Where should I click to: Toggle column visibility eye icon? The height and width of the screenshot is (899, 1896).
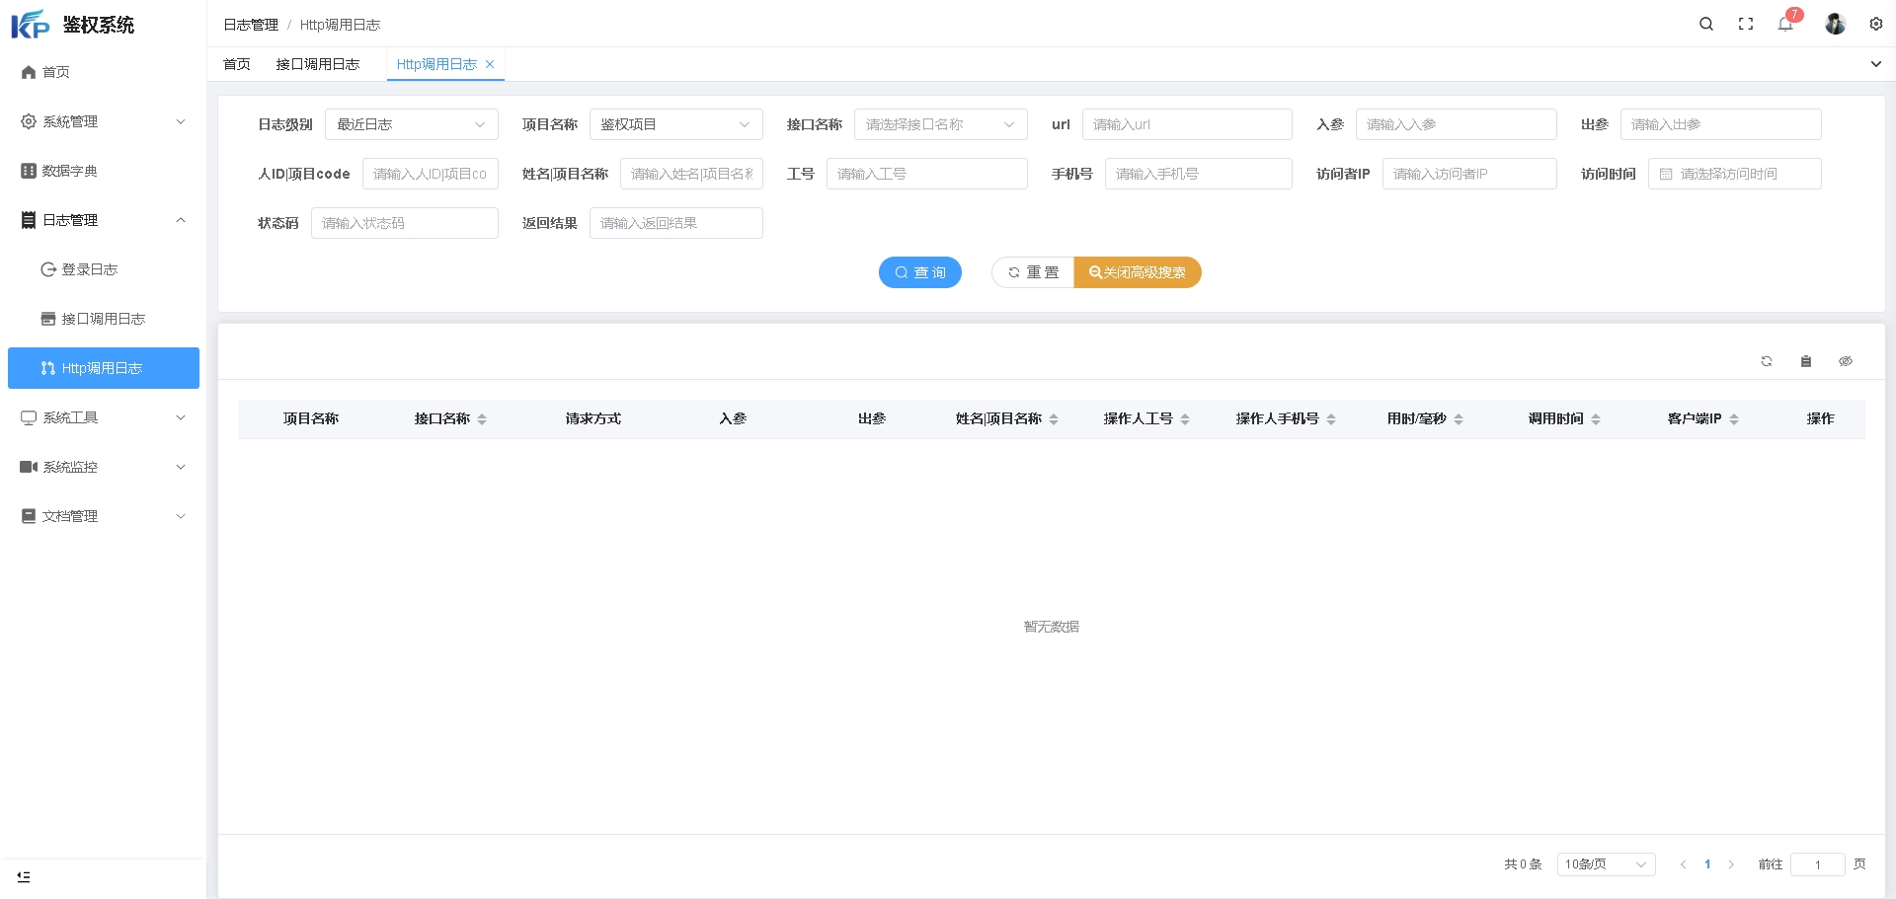(1845, 361)
